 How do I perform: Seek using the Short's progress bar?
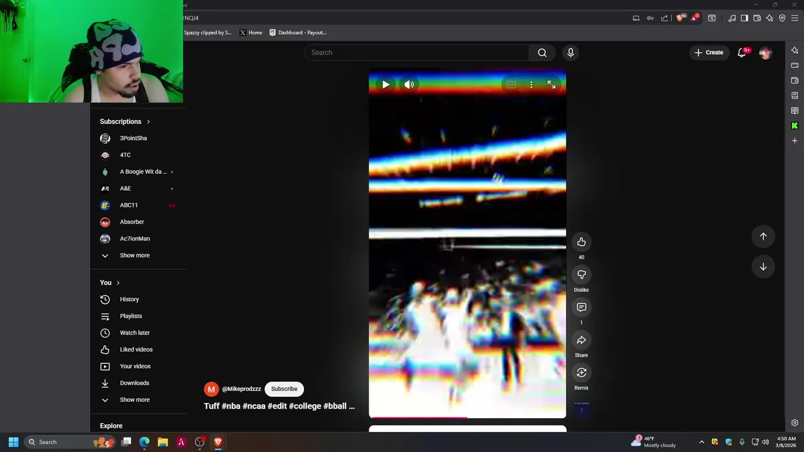point(467,417)
